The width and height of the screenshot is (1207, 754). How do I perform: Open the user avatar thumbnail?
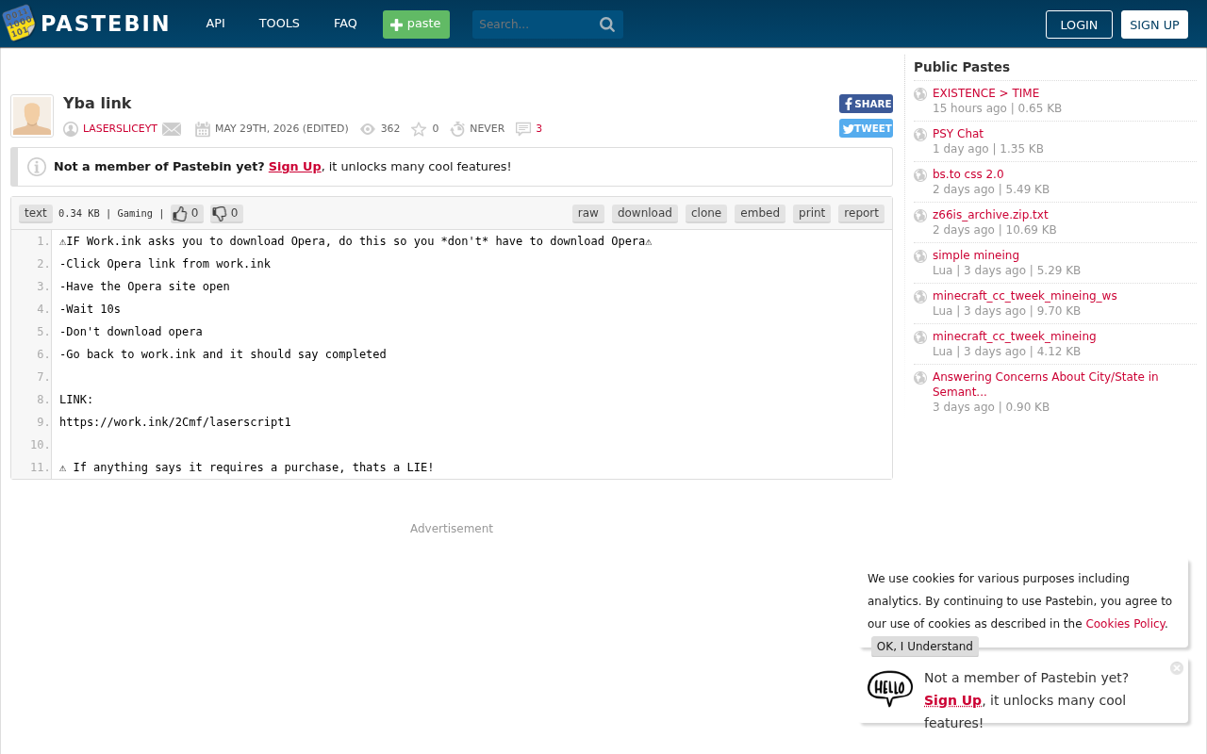[x=32, y=116]
